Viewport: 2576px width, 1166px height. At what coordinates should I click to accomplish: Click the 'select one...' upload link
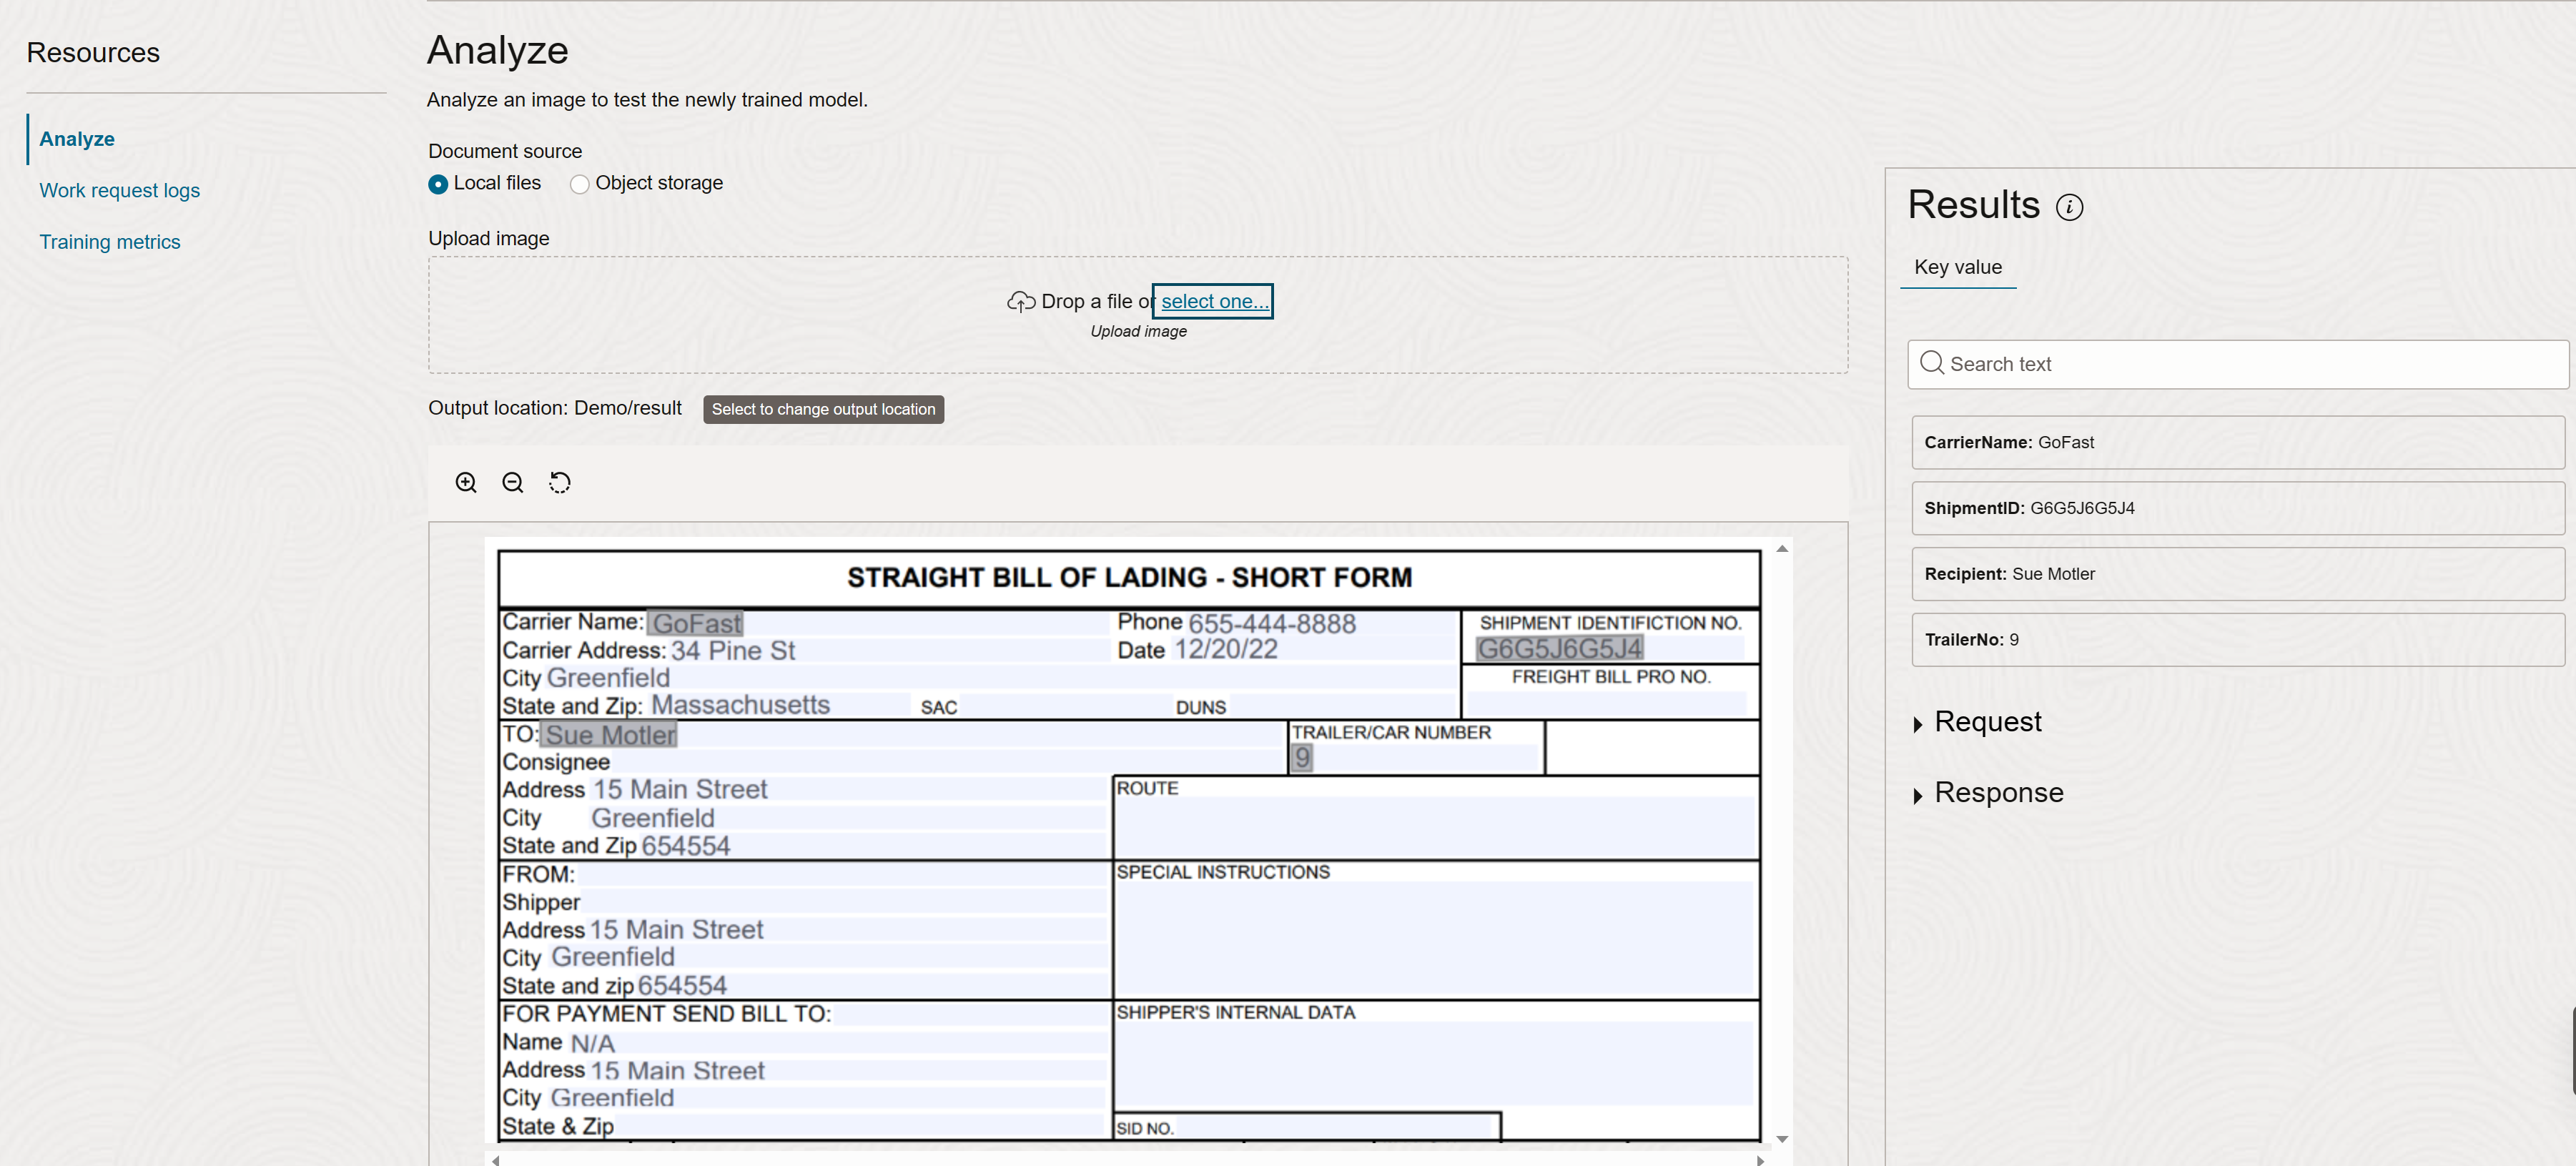tap(1213, 301)
